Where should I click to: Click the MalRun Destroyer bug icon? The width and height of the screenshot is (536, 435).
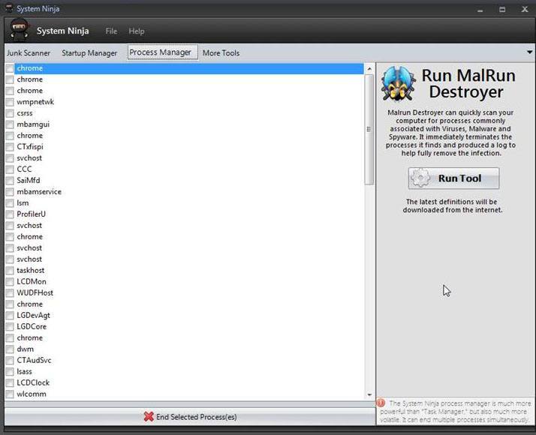398,84
